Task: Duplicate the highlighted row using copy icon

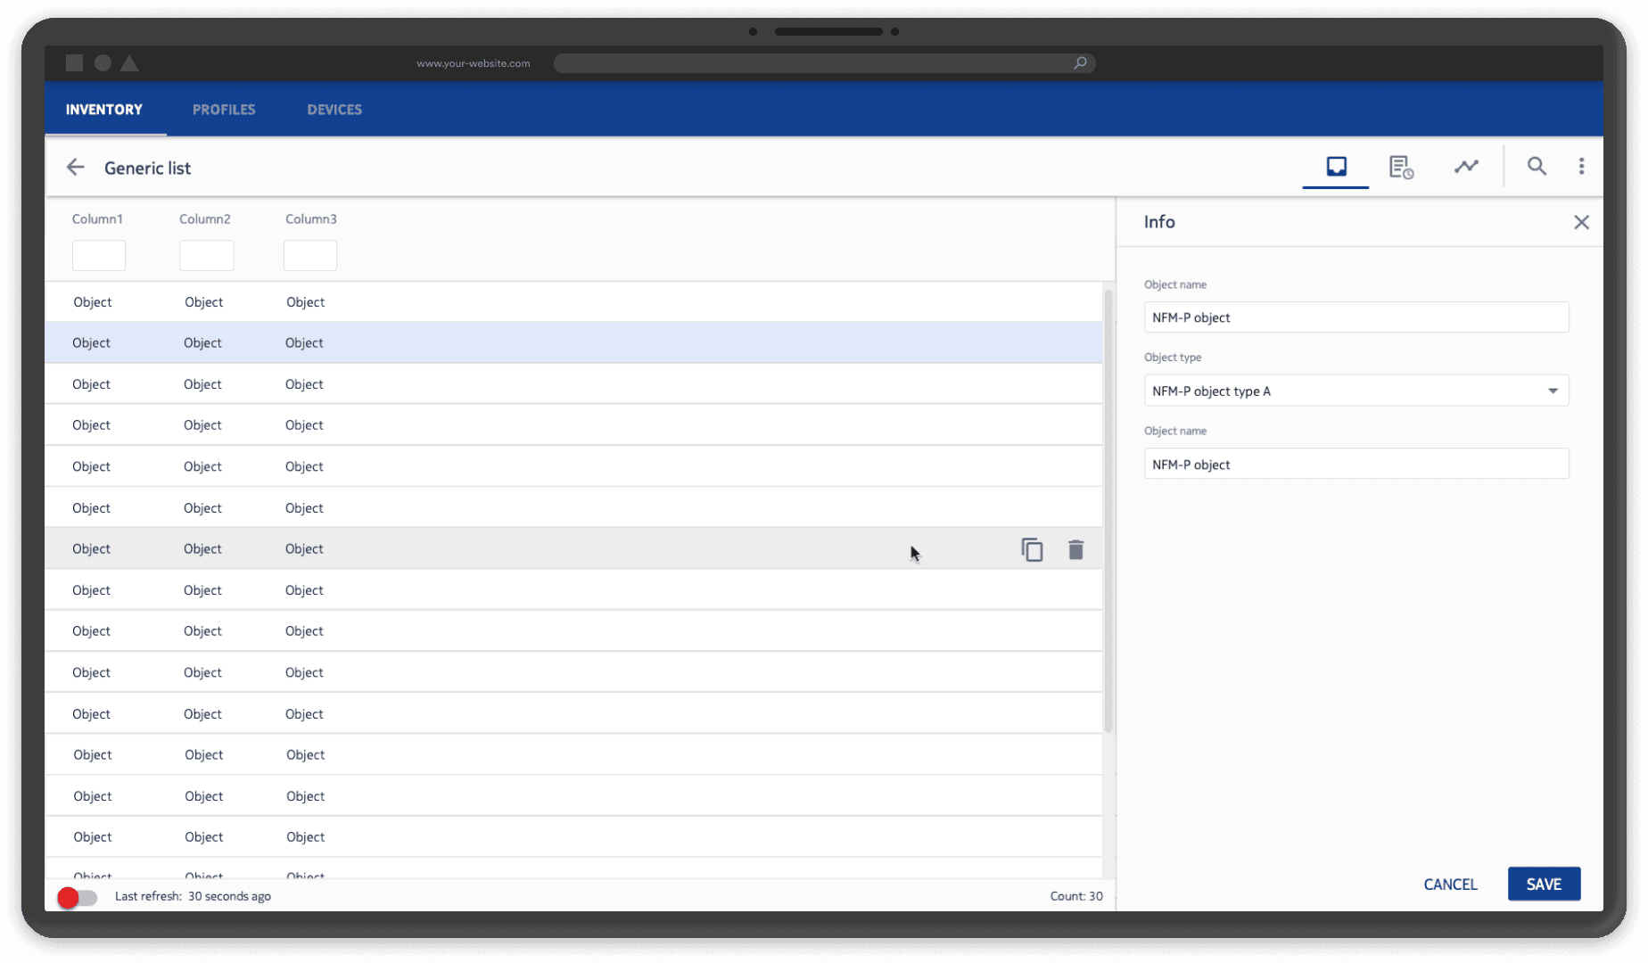Action: pos(1032,549)
